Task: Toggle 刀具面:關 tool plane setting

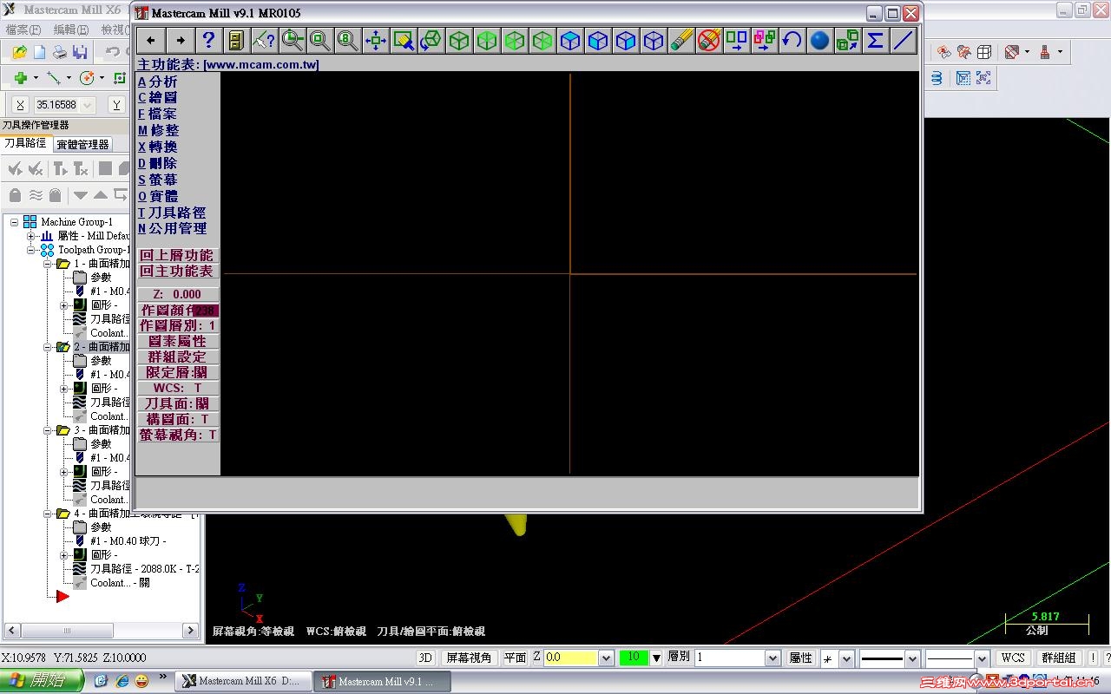Action: [178, 403]
